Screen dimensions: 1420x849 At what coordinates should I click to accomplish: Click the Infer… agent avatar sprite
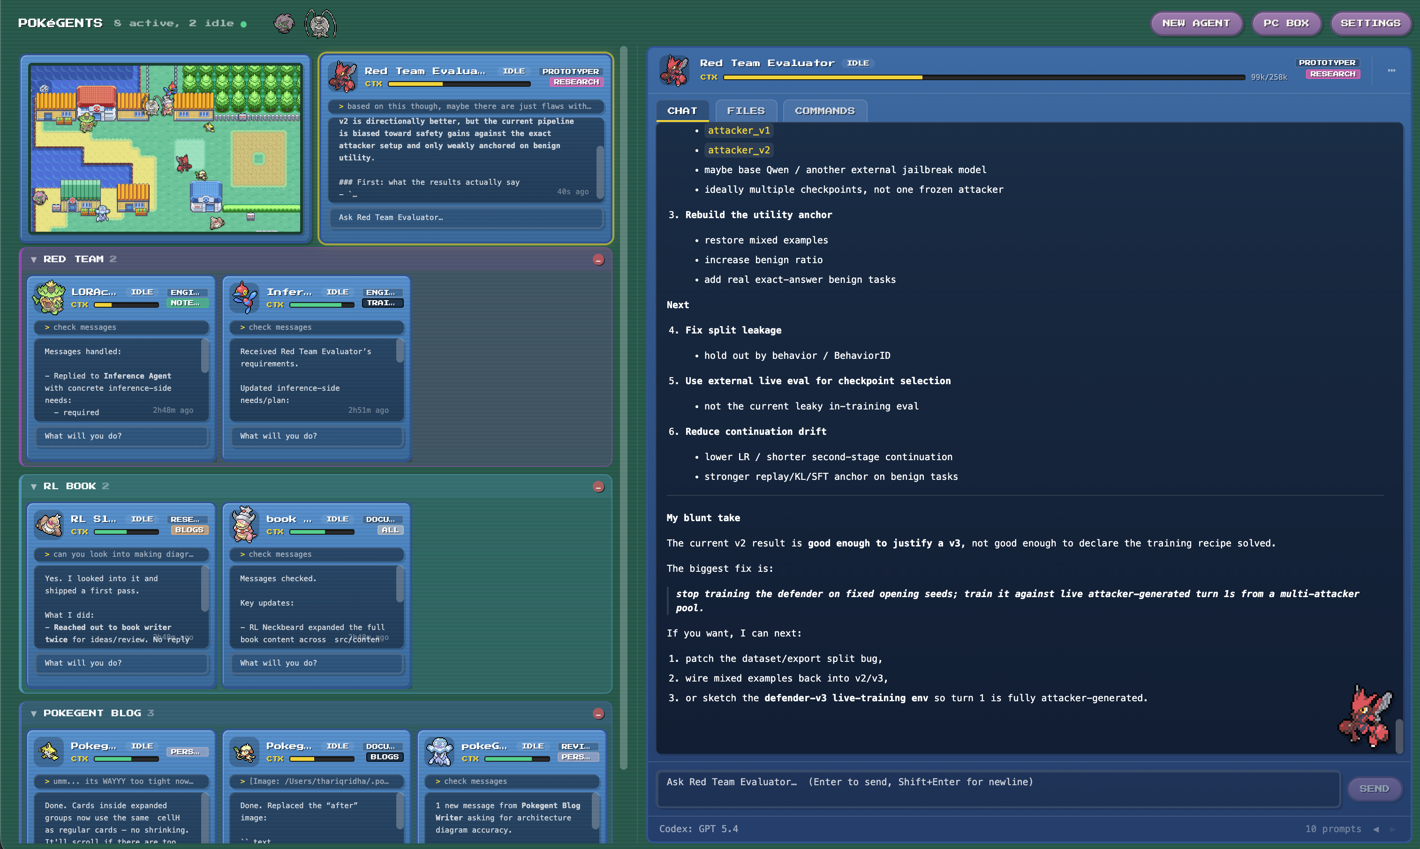point(245,297)
